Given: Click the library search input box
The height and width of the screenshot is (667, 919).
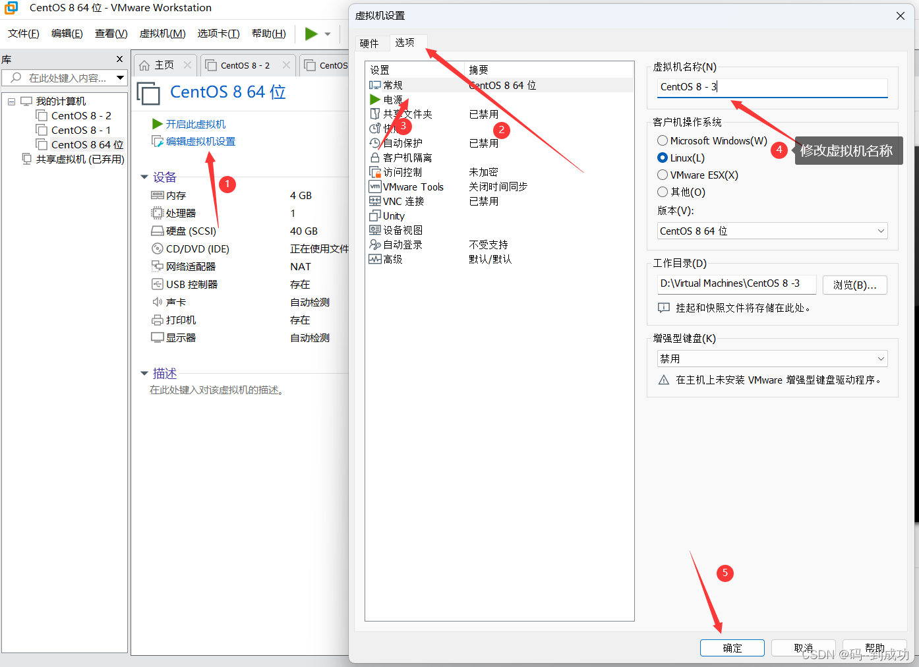Looking at the screenshot, I should click(x=65, y=78).
